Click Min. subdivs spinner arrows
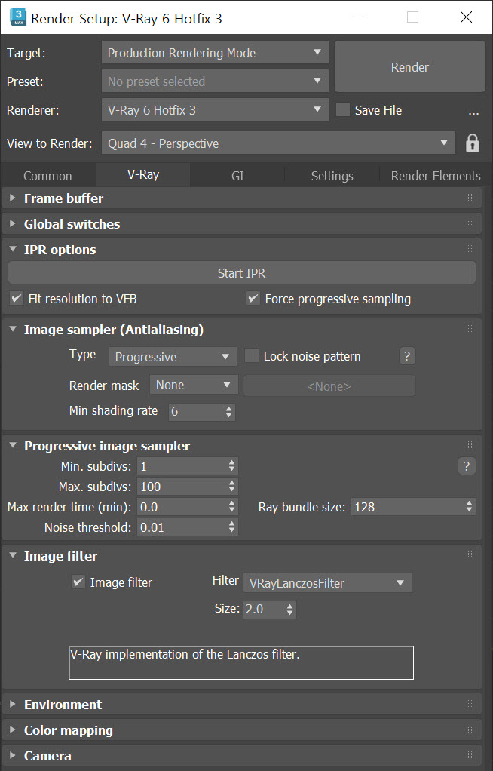The height and width of the screenshot is (771, 493). click(x=231, y=465)
